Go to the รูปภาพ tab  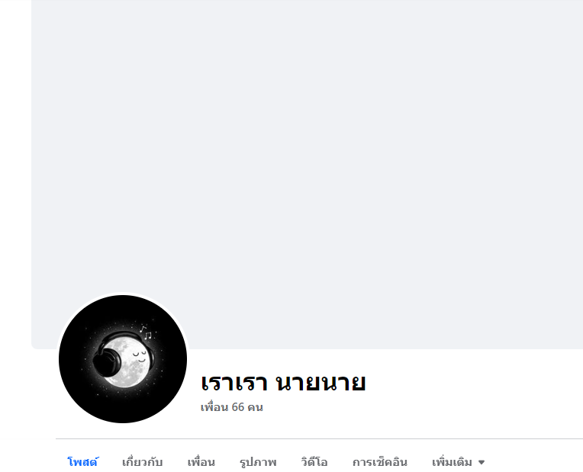pos(258,462)
